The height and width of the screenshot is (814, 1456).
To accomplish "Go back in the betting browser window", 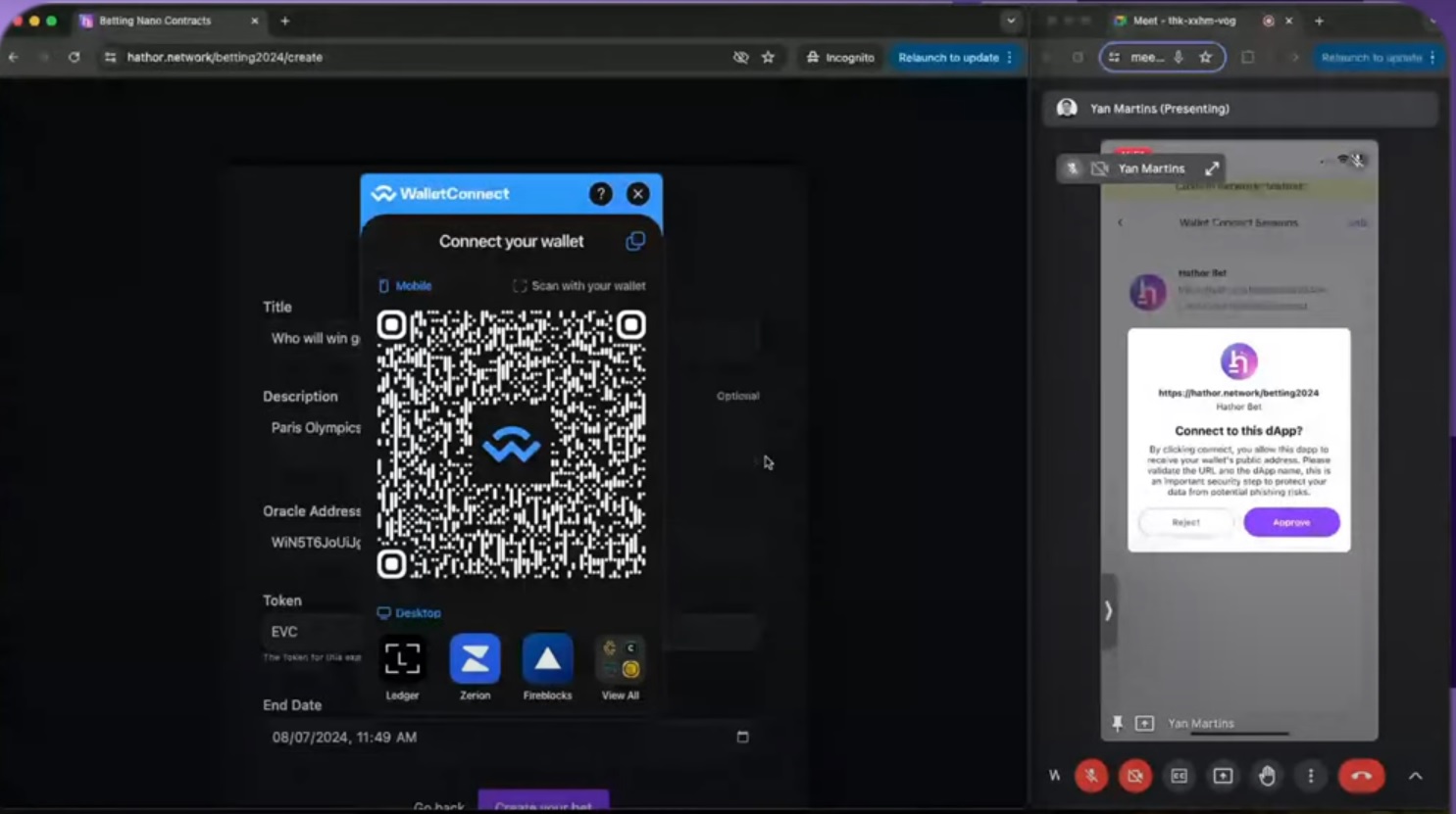I will [x=14, y=57].
